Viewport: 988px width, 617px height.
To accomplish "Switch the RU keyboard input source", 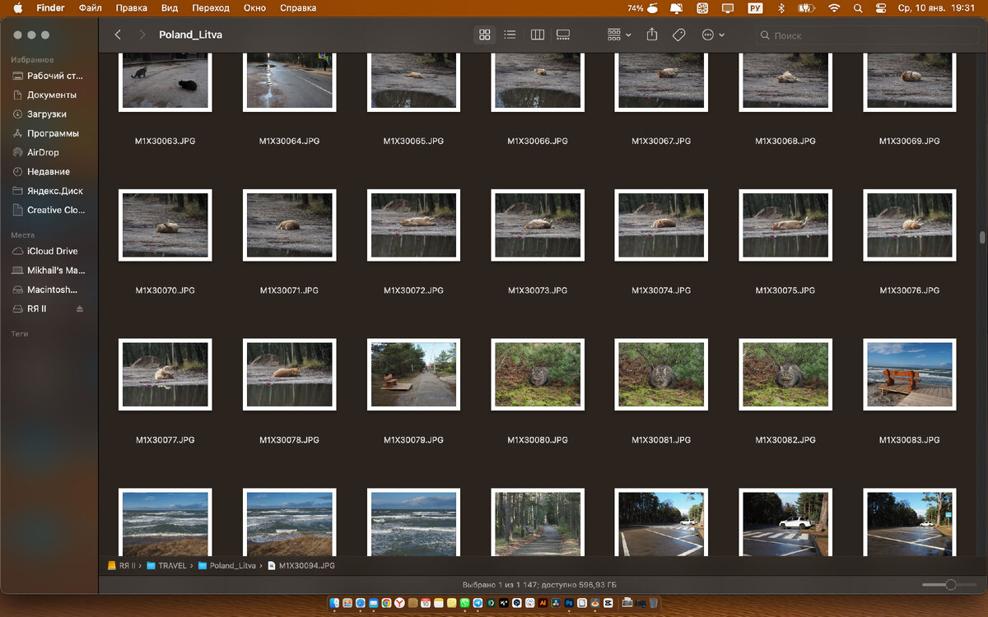I will 755,8.
